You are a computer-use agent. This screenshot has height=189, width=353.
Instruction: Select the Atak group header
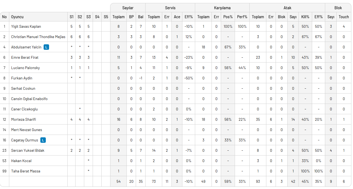pyautogui.click(x=287, y=8)
